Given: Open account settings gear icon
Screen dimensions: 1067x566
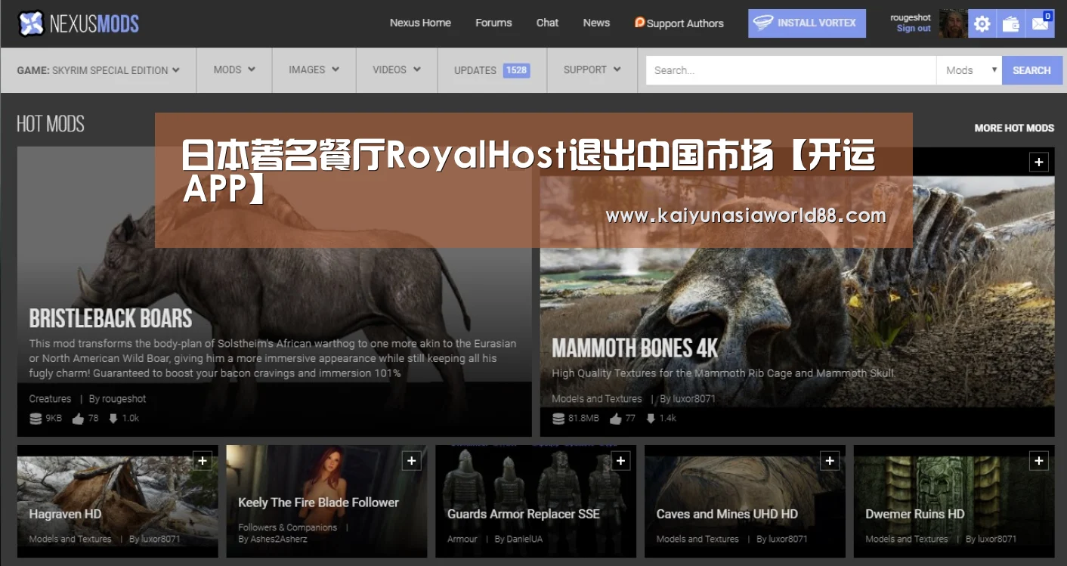Looking at the screenshot, I should coord(982,24).
